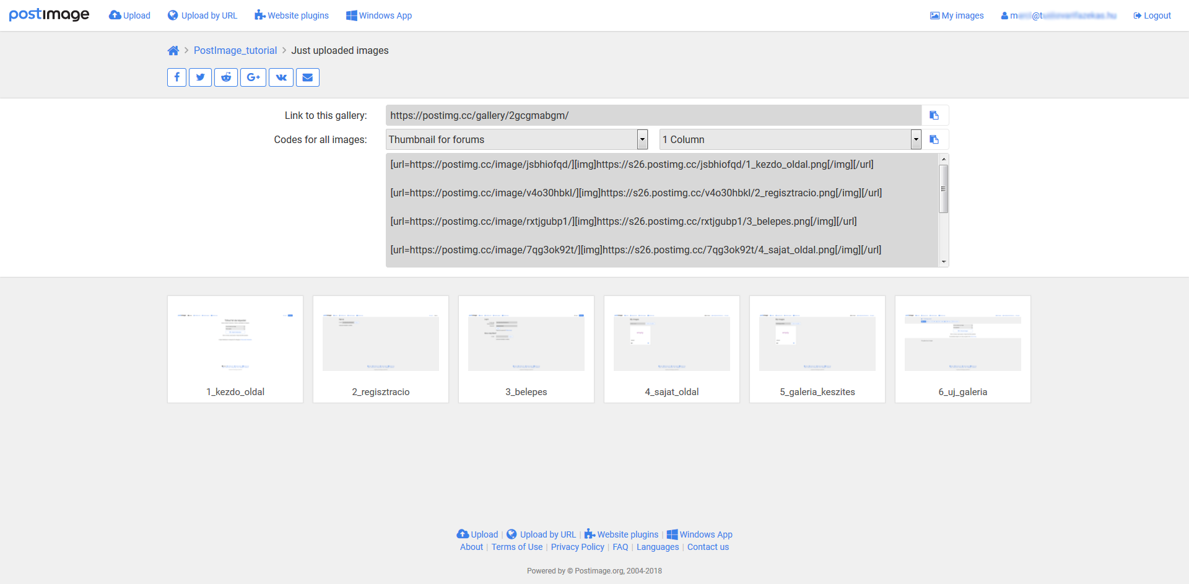Open the user account email menu
1189x584 pixels.
coord(1059,15)
